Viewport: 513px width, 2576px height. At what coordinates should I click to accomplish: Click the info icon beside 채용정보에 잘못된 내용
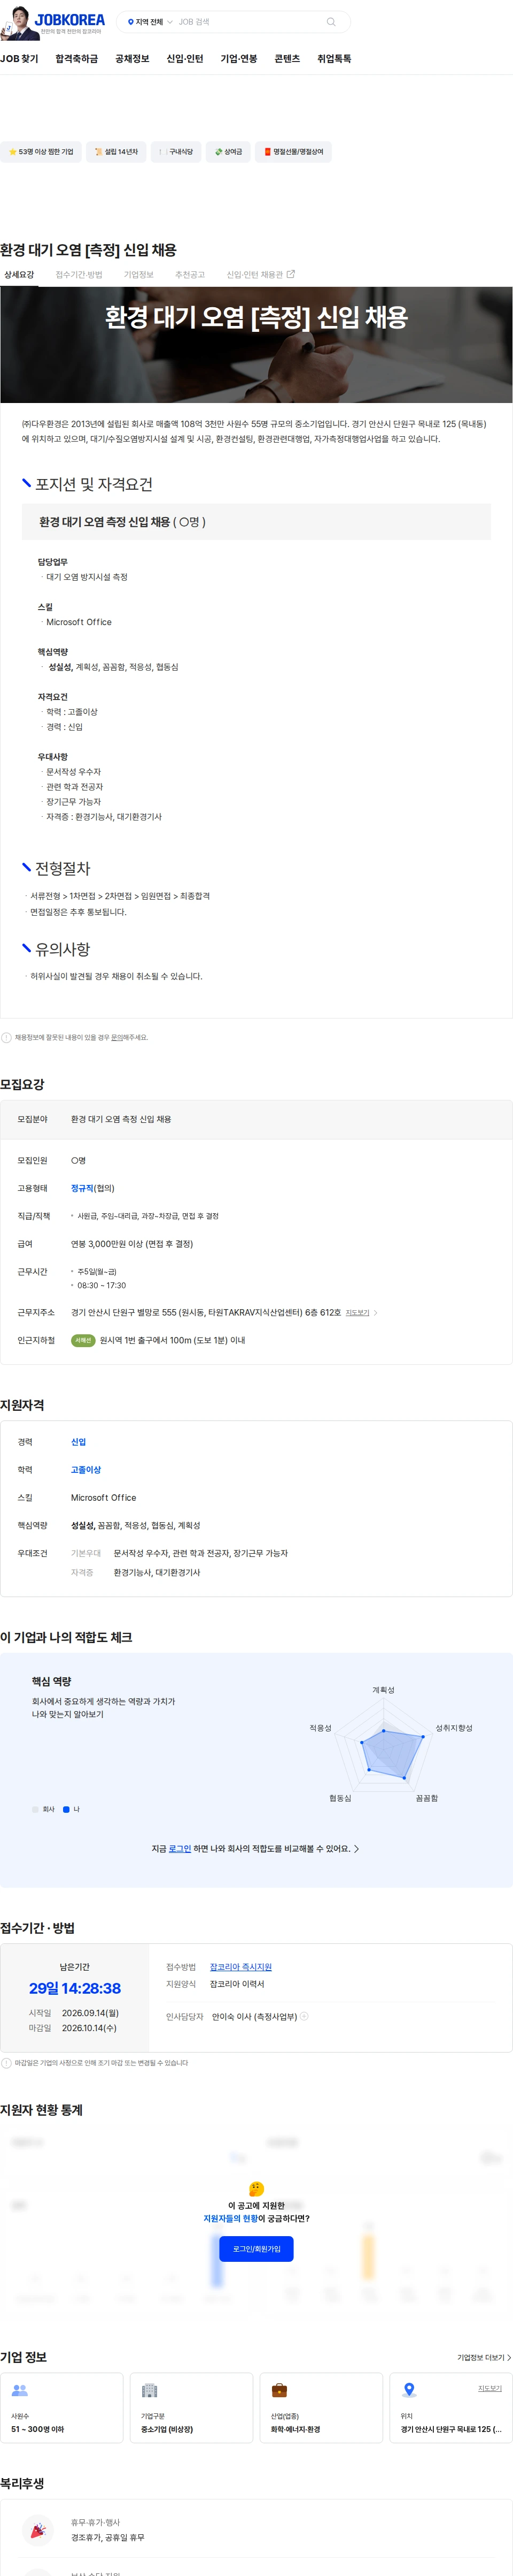6,1037
